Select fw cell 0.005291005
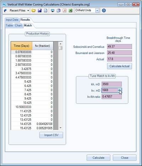Image resolution: width=142 pixels, height=166 pixels. [43, 128]
